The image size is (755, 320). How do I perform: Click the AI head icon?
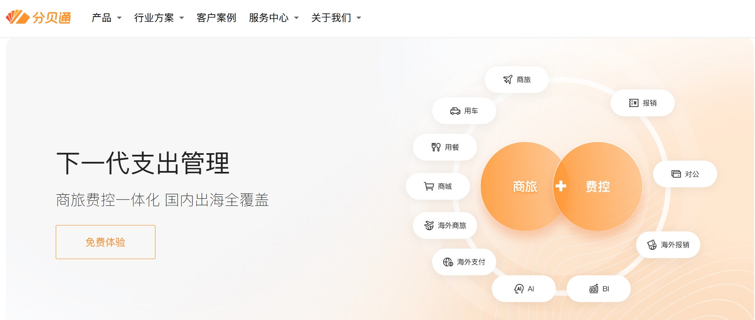(x=519, y=289)
